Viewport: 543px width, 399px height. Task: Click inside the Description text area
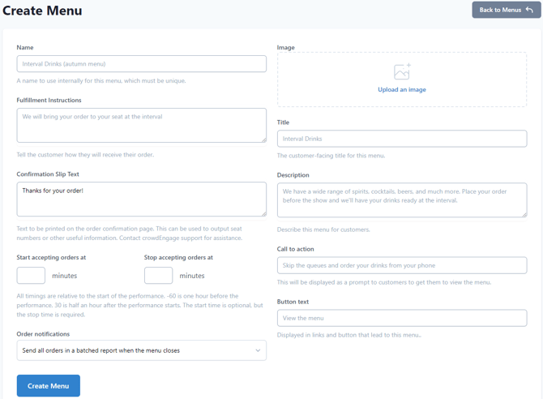402,199
